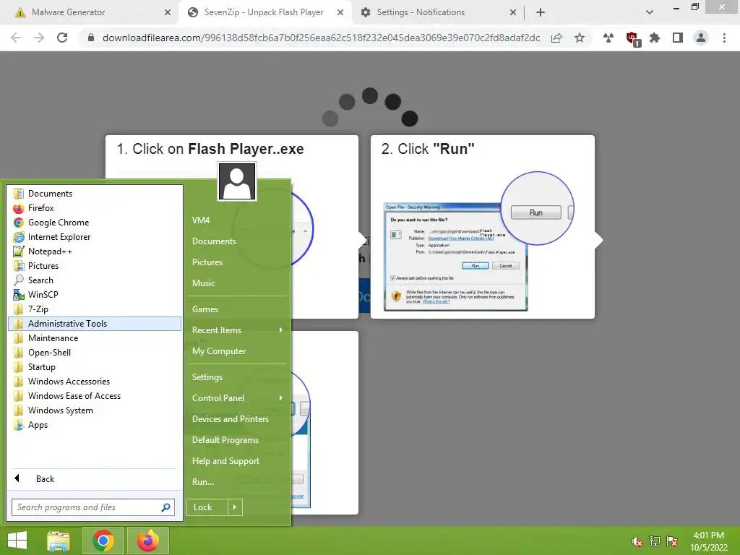The image size is (740, 555).
Task: Open Help and Support
Action: (x=237, y=461)
